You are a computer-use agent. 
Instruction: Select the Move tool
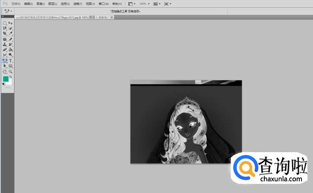[11, 23]
